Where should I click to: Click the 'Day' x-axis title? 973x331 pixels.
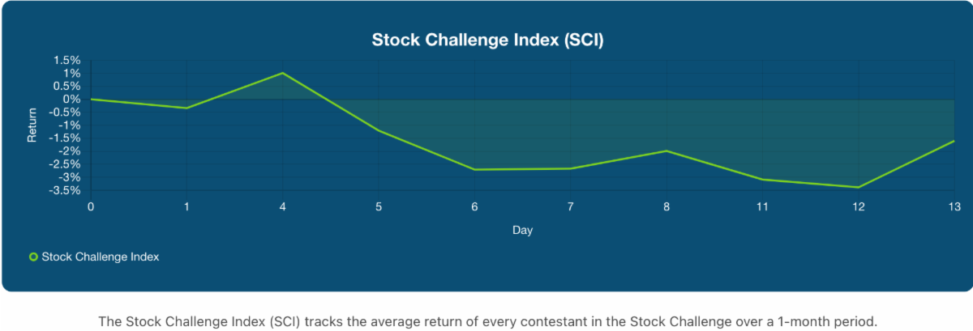tap(522, 231)
